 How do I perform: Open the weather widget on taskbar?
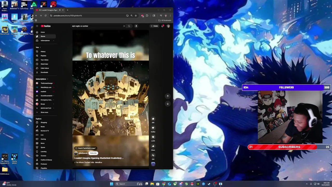click(9, 184)
